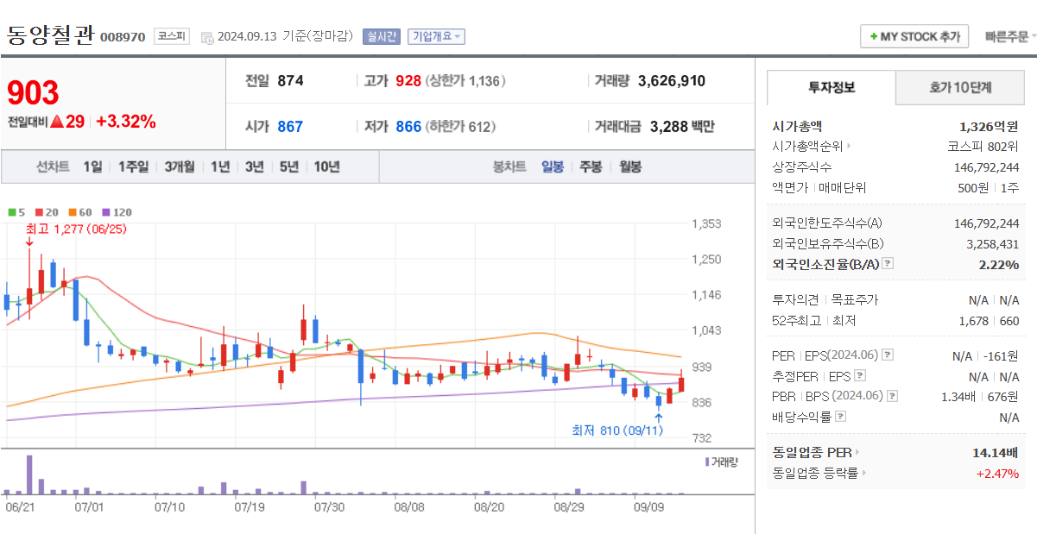Select the 일봉 candlestick view

(x=553, y=166)
